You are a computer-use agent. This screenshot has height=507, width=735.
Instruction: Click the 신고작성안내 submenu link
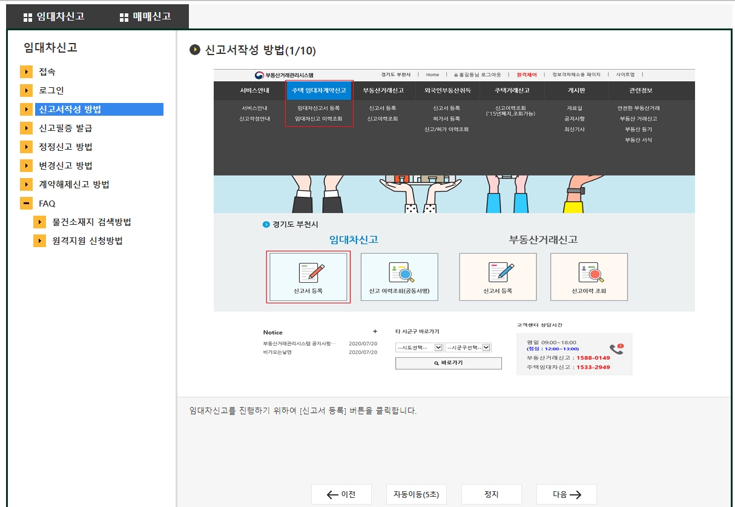point(254,119)
